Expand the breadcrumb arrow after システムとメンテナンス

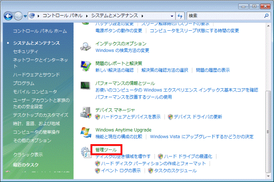[142, 16]
